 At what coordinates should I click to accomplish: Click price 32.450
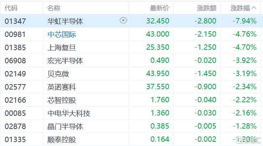(158, 21)
